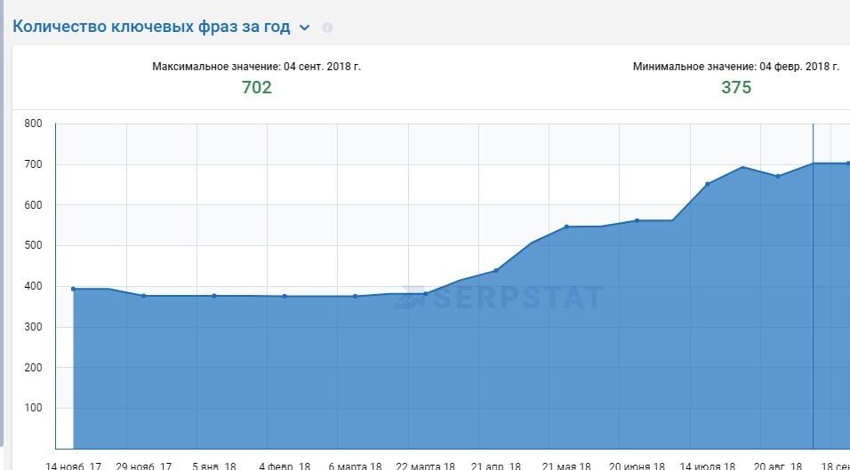
Task: Click the info icon beside the chart title
Action: click(x=327, y=28)
